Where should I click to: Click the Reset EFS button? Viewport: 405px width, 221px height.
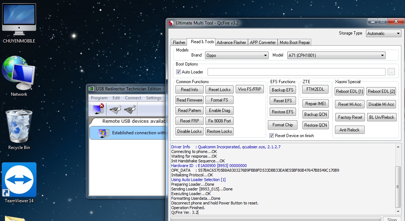(283, 101)
